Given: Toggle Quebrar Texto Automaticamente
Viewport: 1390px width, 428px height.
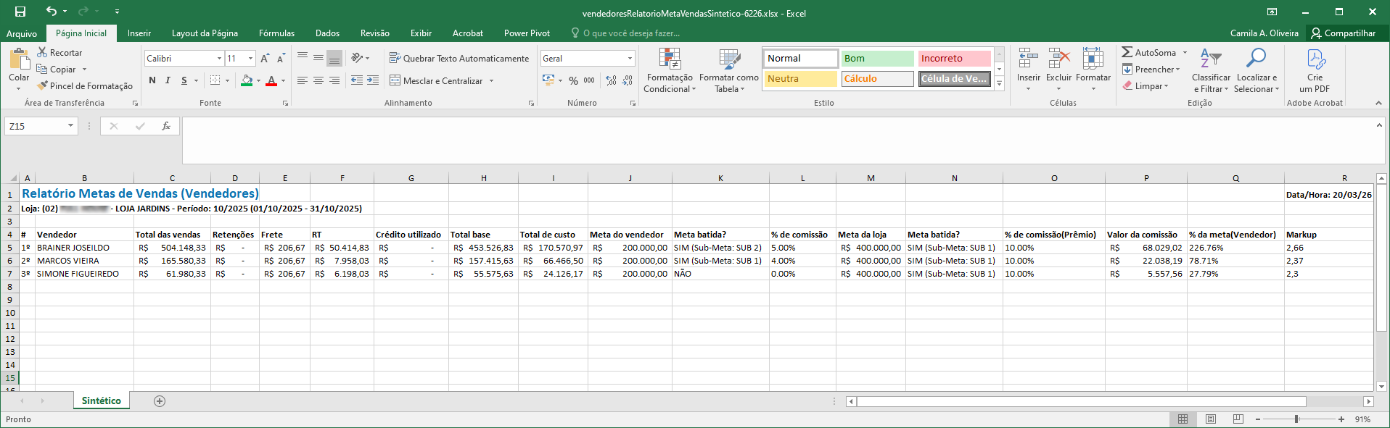Looking at the screenshot, I should click(x=458, y=59).
